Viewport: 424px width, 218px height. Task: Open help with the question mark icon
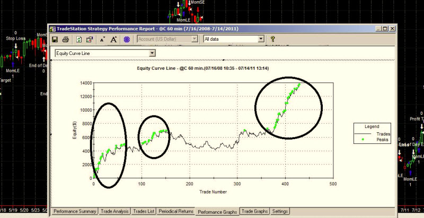pyautogui.click(x=272, y=39)
